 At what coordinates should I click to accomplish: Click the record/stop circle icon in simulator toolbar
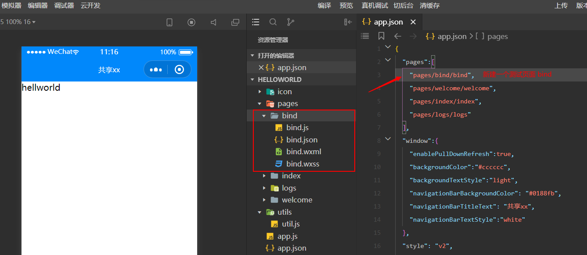click(191, 22)
